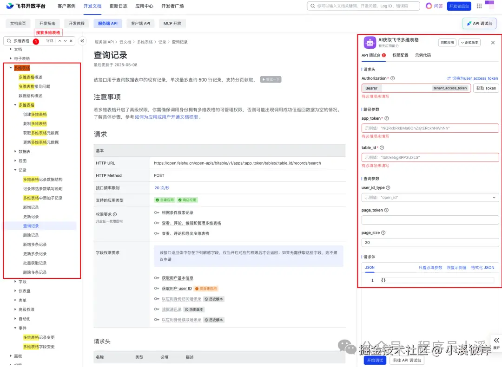This screenshot has width=502, height=367.
Task: Click the 前往 API 调试台 button
Action: pyautogui.click(x=407, y=361)
